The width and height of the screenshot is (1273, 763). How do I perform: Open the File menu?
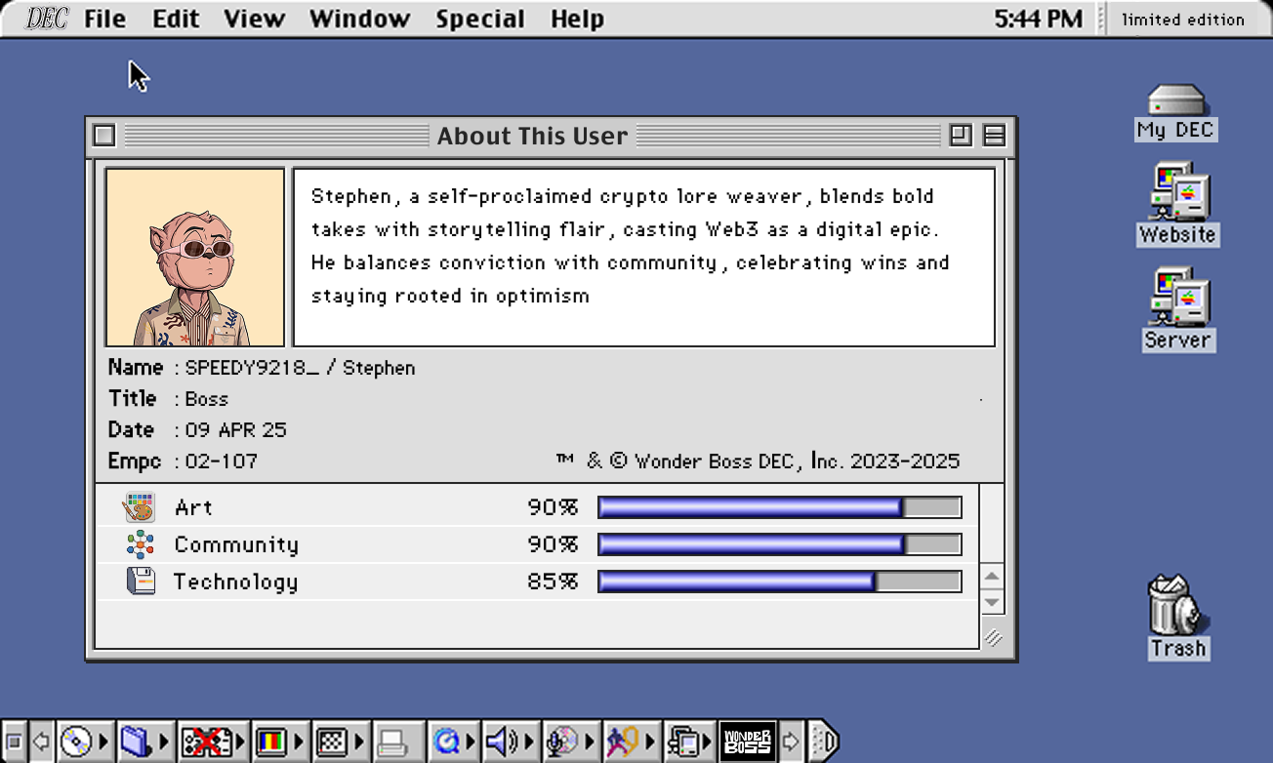(104, 19)
